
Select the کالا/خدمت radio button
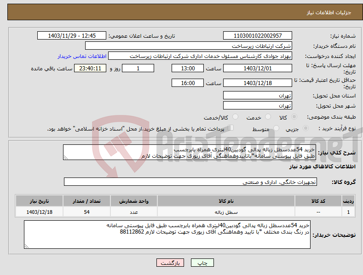point(235,117)
